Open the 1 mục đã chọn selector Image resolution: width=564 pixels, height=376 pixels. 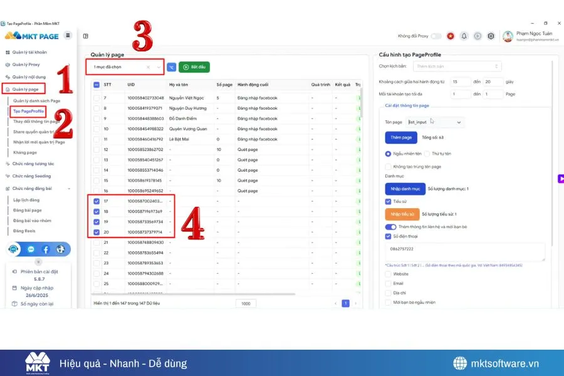pos(123,67)
